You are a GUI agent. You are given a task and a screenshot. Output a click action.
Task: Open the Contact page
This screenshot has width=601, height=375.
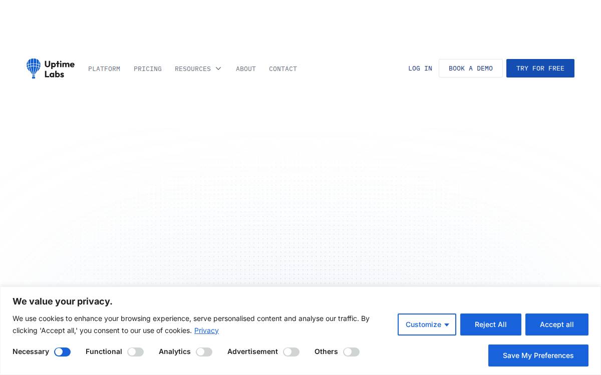283,69
